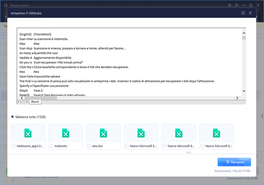Click 'Impossibile salvare' cell

47,76
